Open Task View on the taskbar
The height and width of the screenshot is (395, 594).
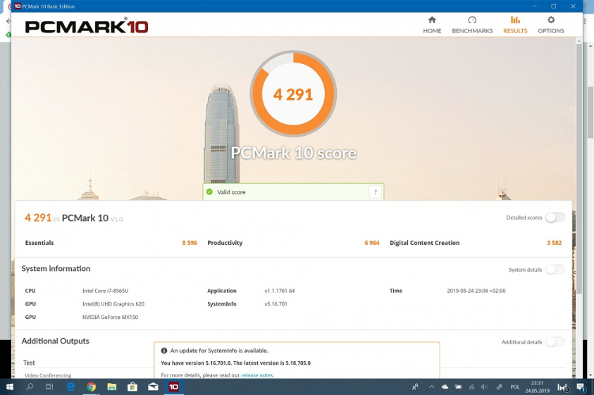(x=49, y=387)
